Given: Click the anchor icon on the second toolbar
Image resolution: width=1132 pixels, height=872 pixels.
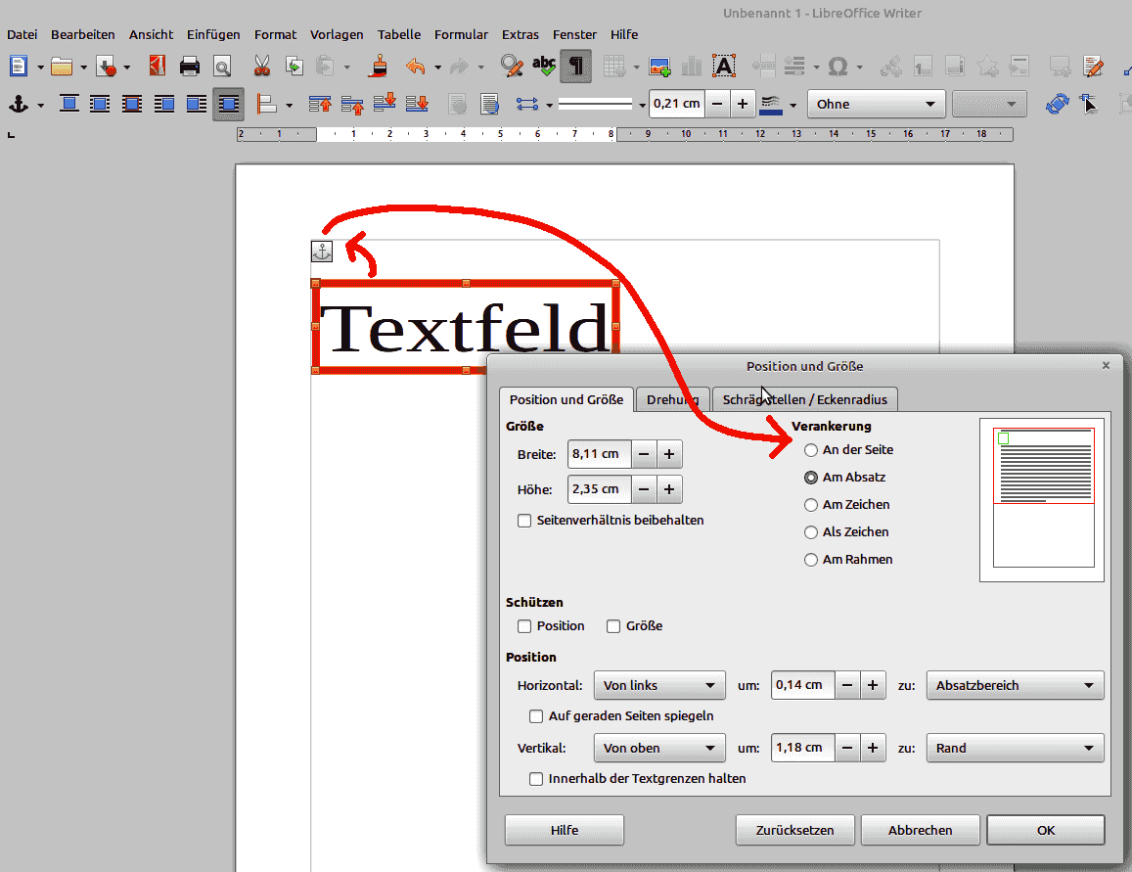Looking at the screenshot, I should click(18, 104).
